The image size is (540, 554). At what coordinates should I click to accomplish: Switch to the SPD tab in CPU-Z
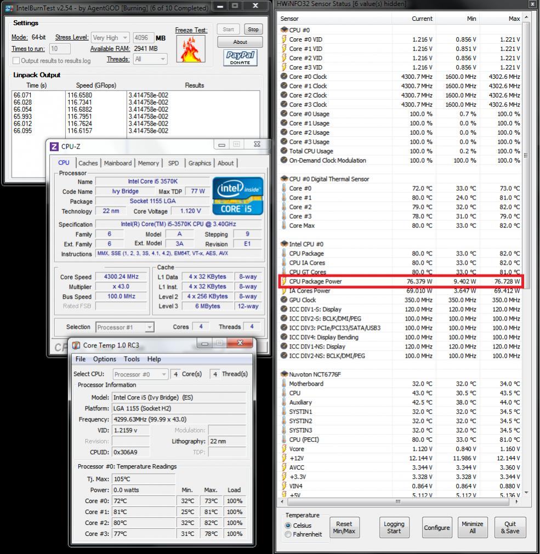click(x=174, y=163)
